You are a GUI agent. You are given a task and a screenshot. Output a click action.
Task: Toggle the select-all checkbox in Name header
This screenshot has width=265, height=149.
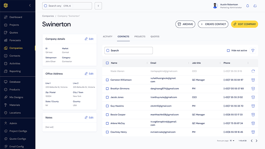(x=107, y=63)
